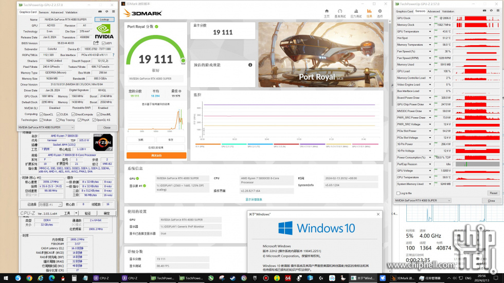Expand GPU Clock sensor dropdown arrow
This screenshot has width=504, height=283.
(x=430, y=18)
